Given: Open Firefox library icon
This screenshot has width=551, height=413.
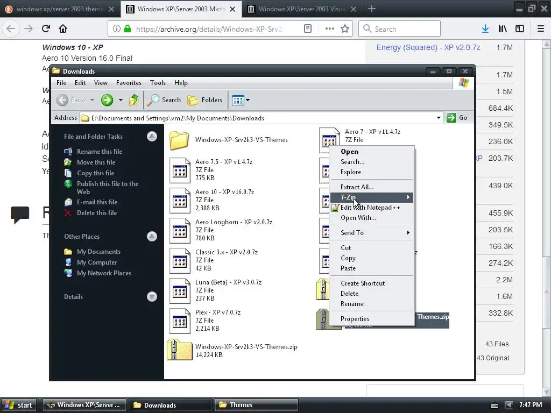Looking at the screenshot, I should 503,29.
